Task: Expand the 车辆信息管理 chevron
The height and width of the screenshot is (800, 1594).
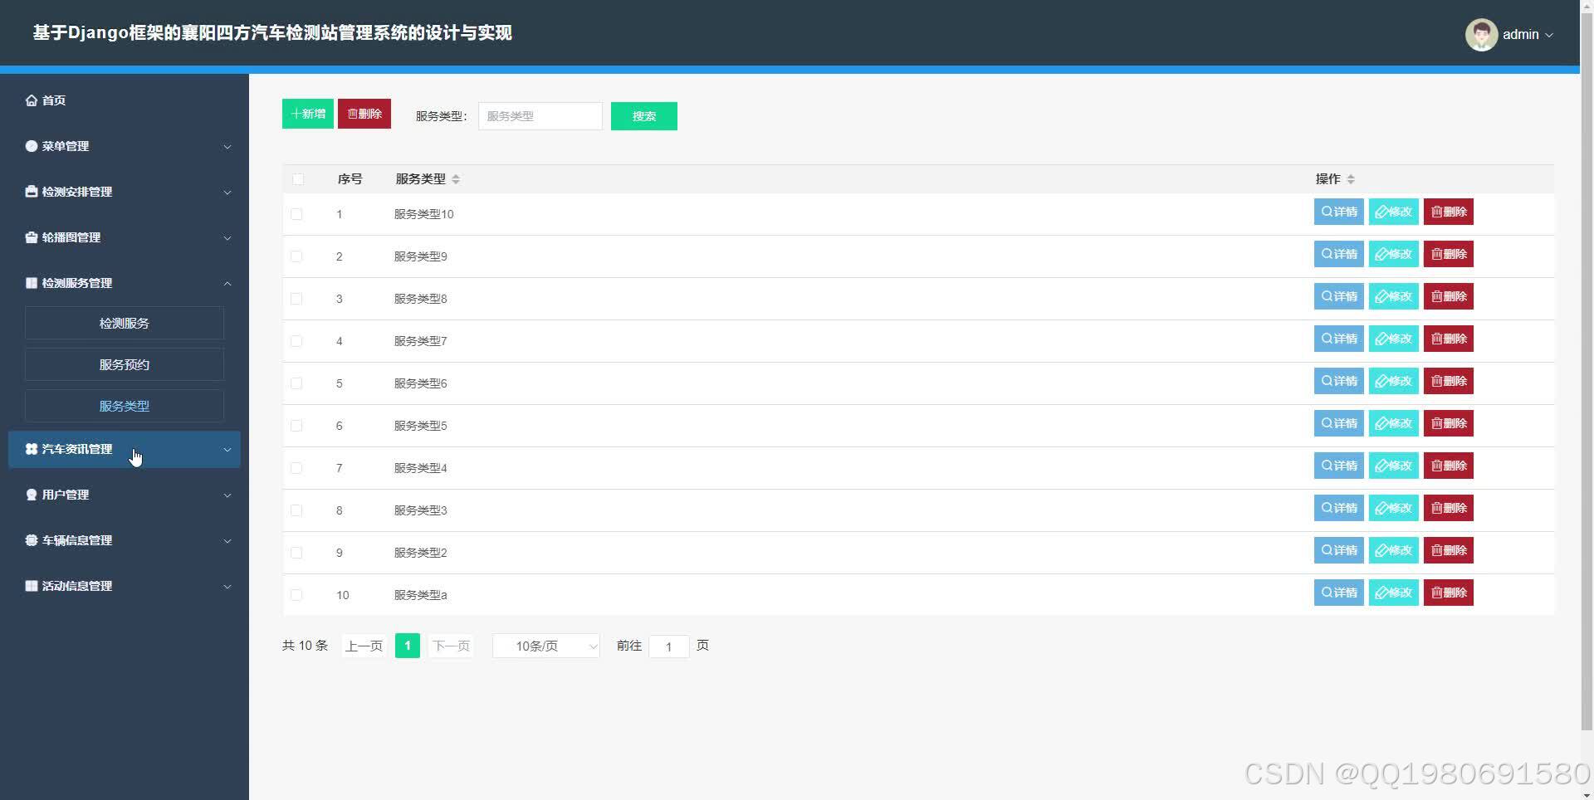Action: pos(227,541)
